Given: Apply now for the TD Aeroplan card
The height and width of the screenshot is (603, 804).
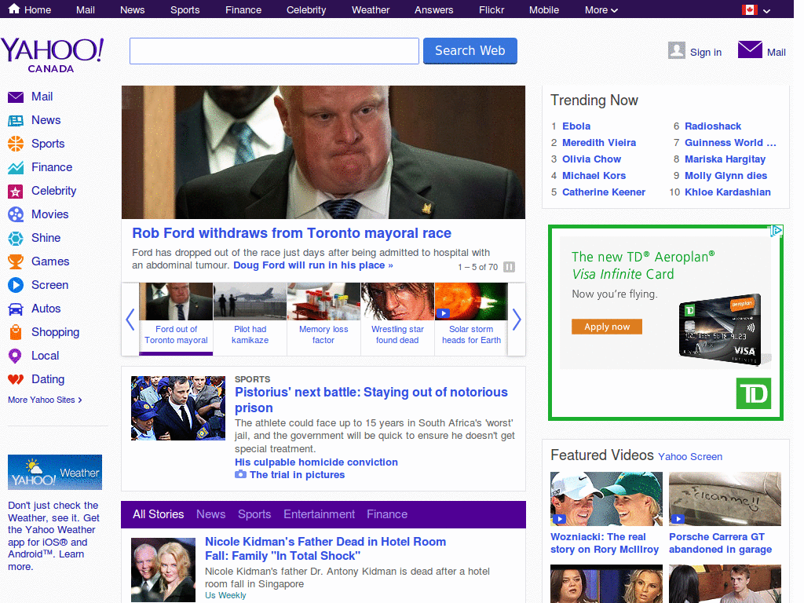Looking at the screenshot, I should click(606, 326).
